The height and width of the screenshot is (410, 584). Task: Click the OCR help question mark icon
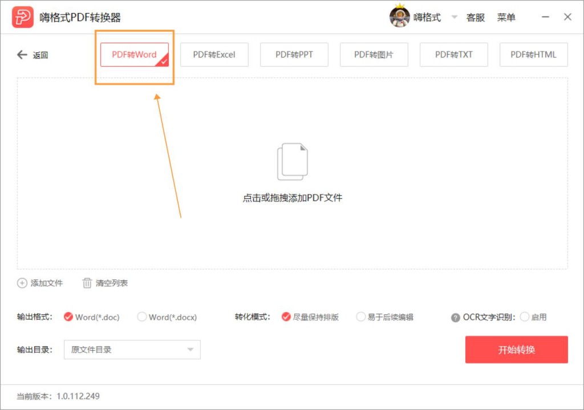click(455, 318)
